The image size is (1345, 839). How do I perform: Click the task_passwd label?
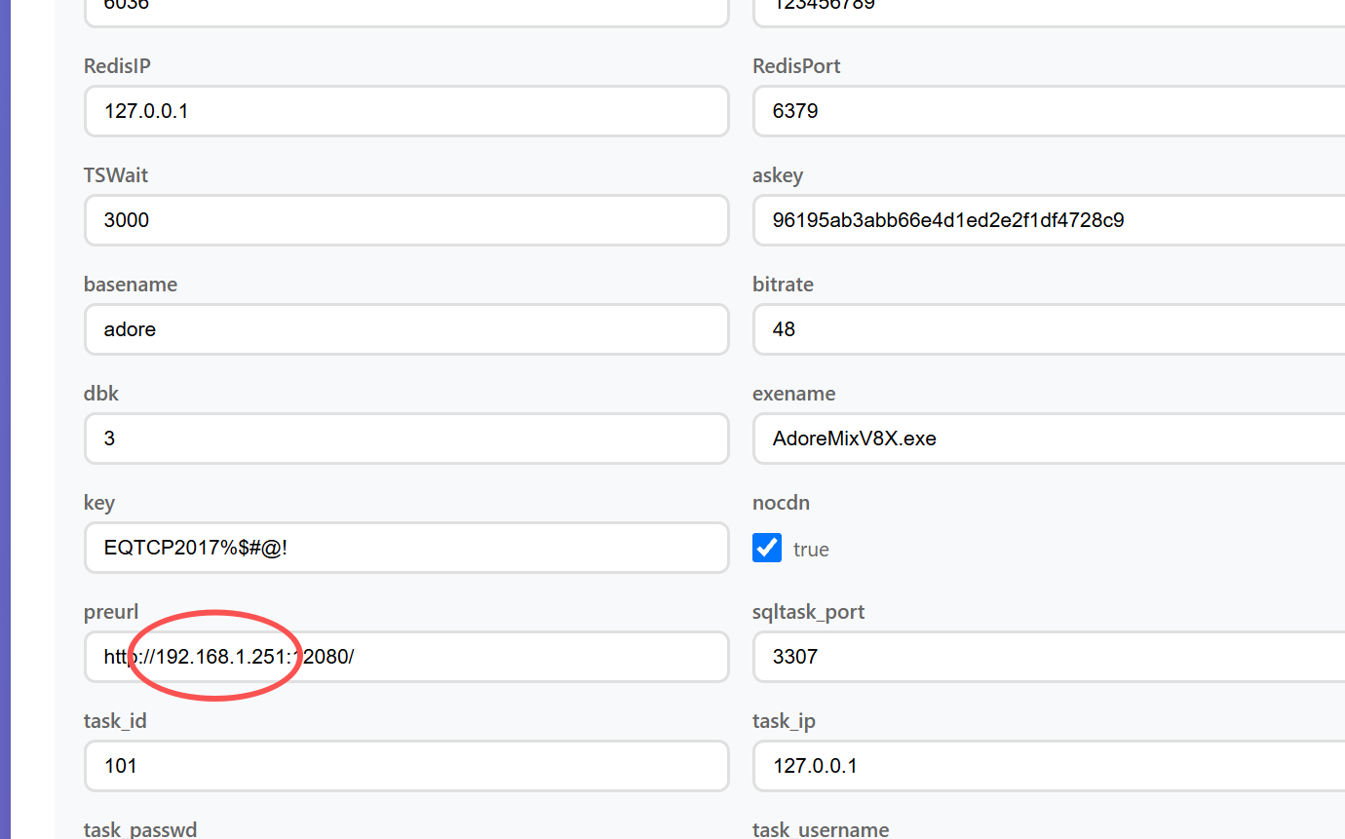click(140, 829)
